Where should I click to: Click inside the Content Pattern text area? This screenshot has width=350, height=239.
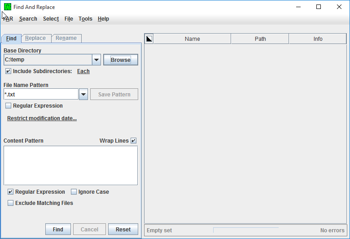tap(70, 165)
